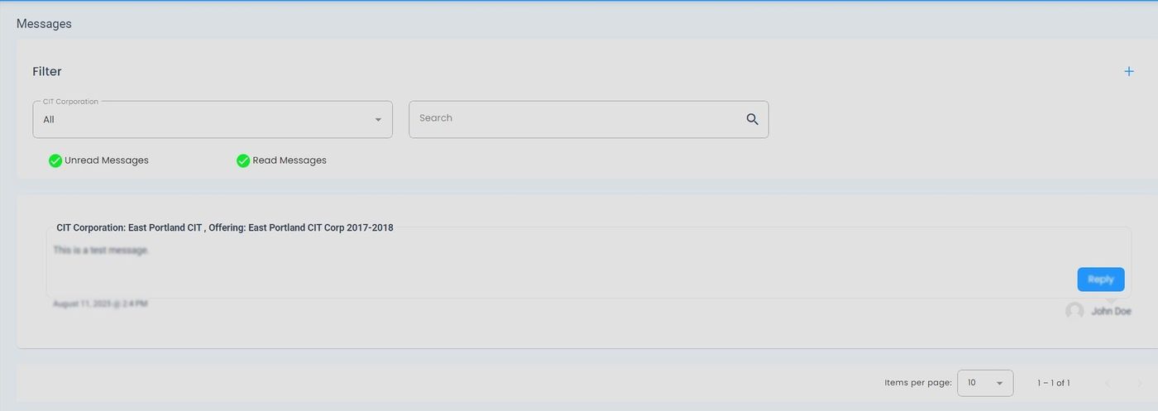Open the East Portland CIT message title
Viewport: 1158px width, 411px height.
(x=225, y=227)
